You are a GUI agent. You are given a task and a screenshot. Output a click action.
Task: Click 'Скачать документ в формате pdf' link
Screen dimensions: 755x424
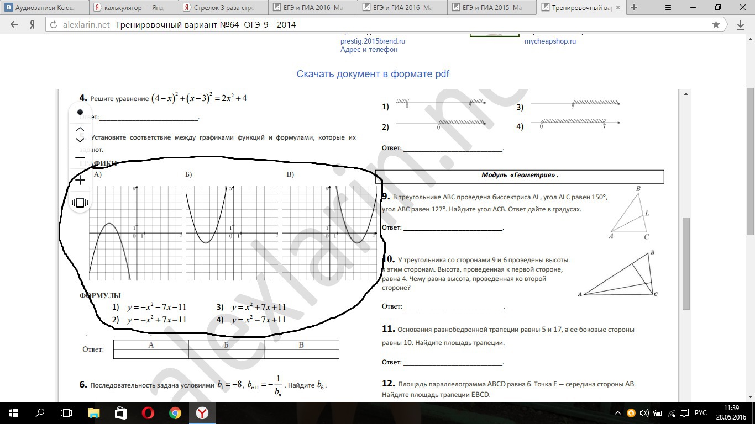[373, 74]
